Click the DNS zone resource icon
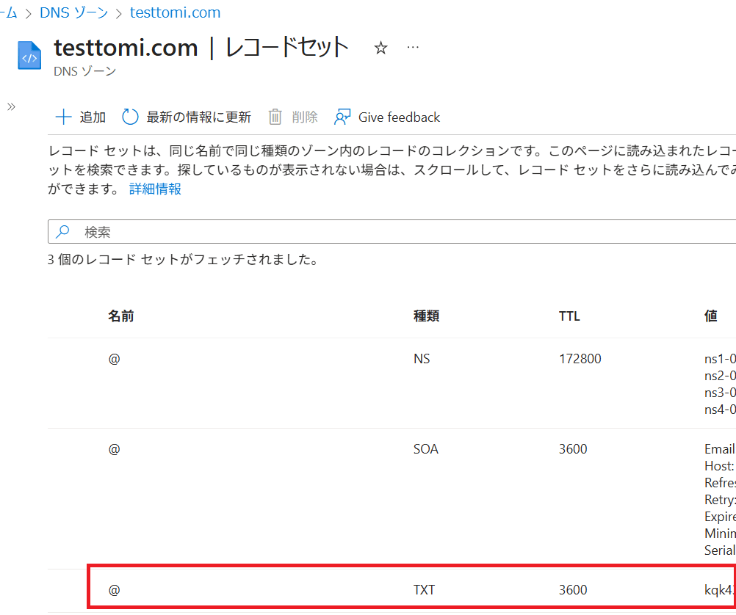736x615 pixels. (x=29, y=56)
